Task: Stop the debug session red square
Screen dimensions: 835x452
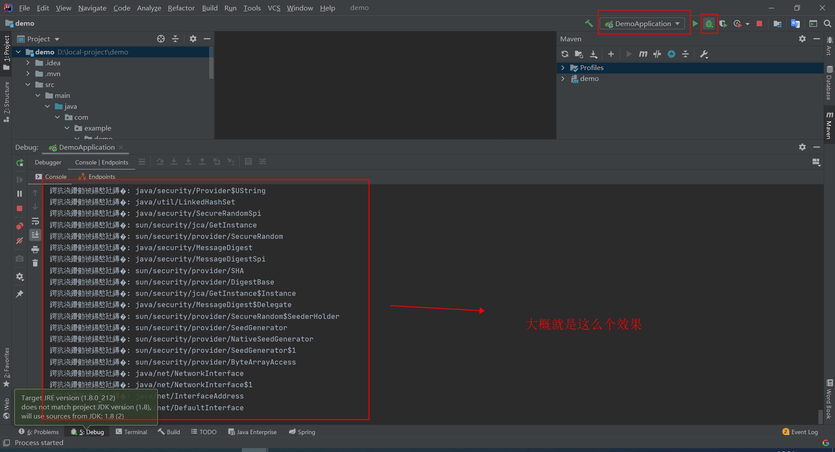Action: coord(20,208)
